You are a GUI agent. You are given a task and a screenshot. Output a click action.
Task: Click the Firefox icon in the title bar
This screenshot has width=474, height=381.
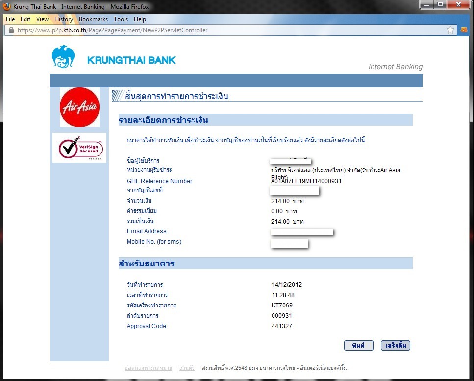pyautogui.click(x=7, y=6)
